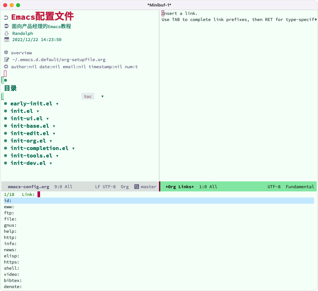Click the bullet before init.el heading
This screenshot has width=318, height=291.
point(6,111)
